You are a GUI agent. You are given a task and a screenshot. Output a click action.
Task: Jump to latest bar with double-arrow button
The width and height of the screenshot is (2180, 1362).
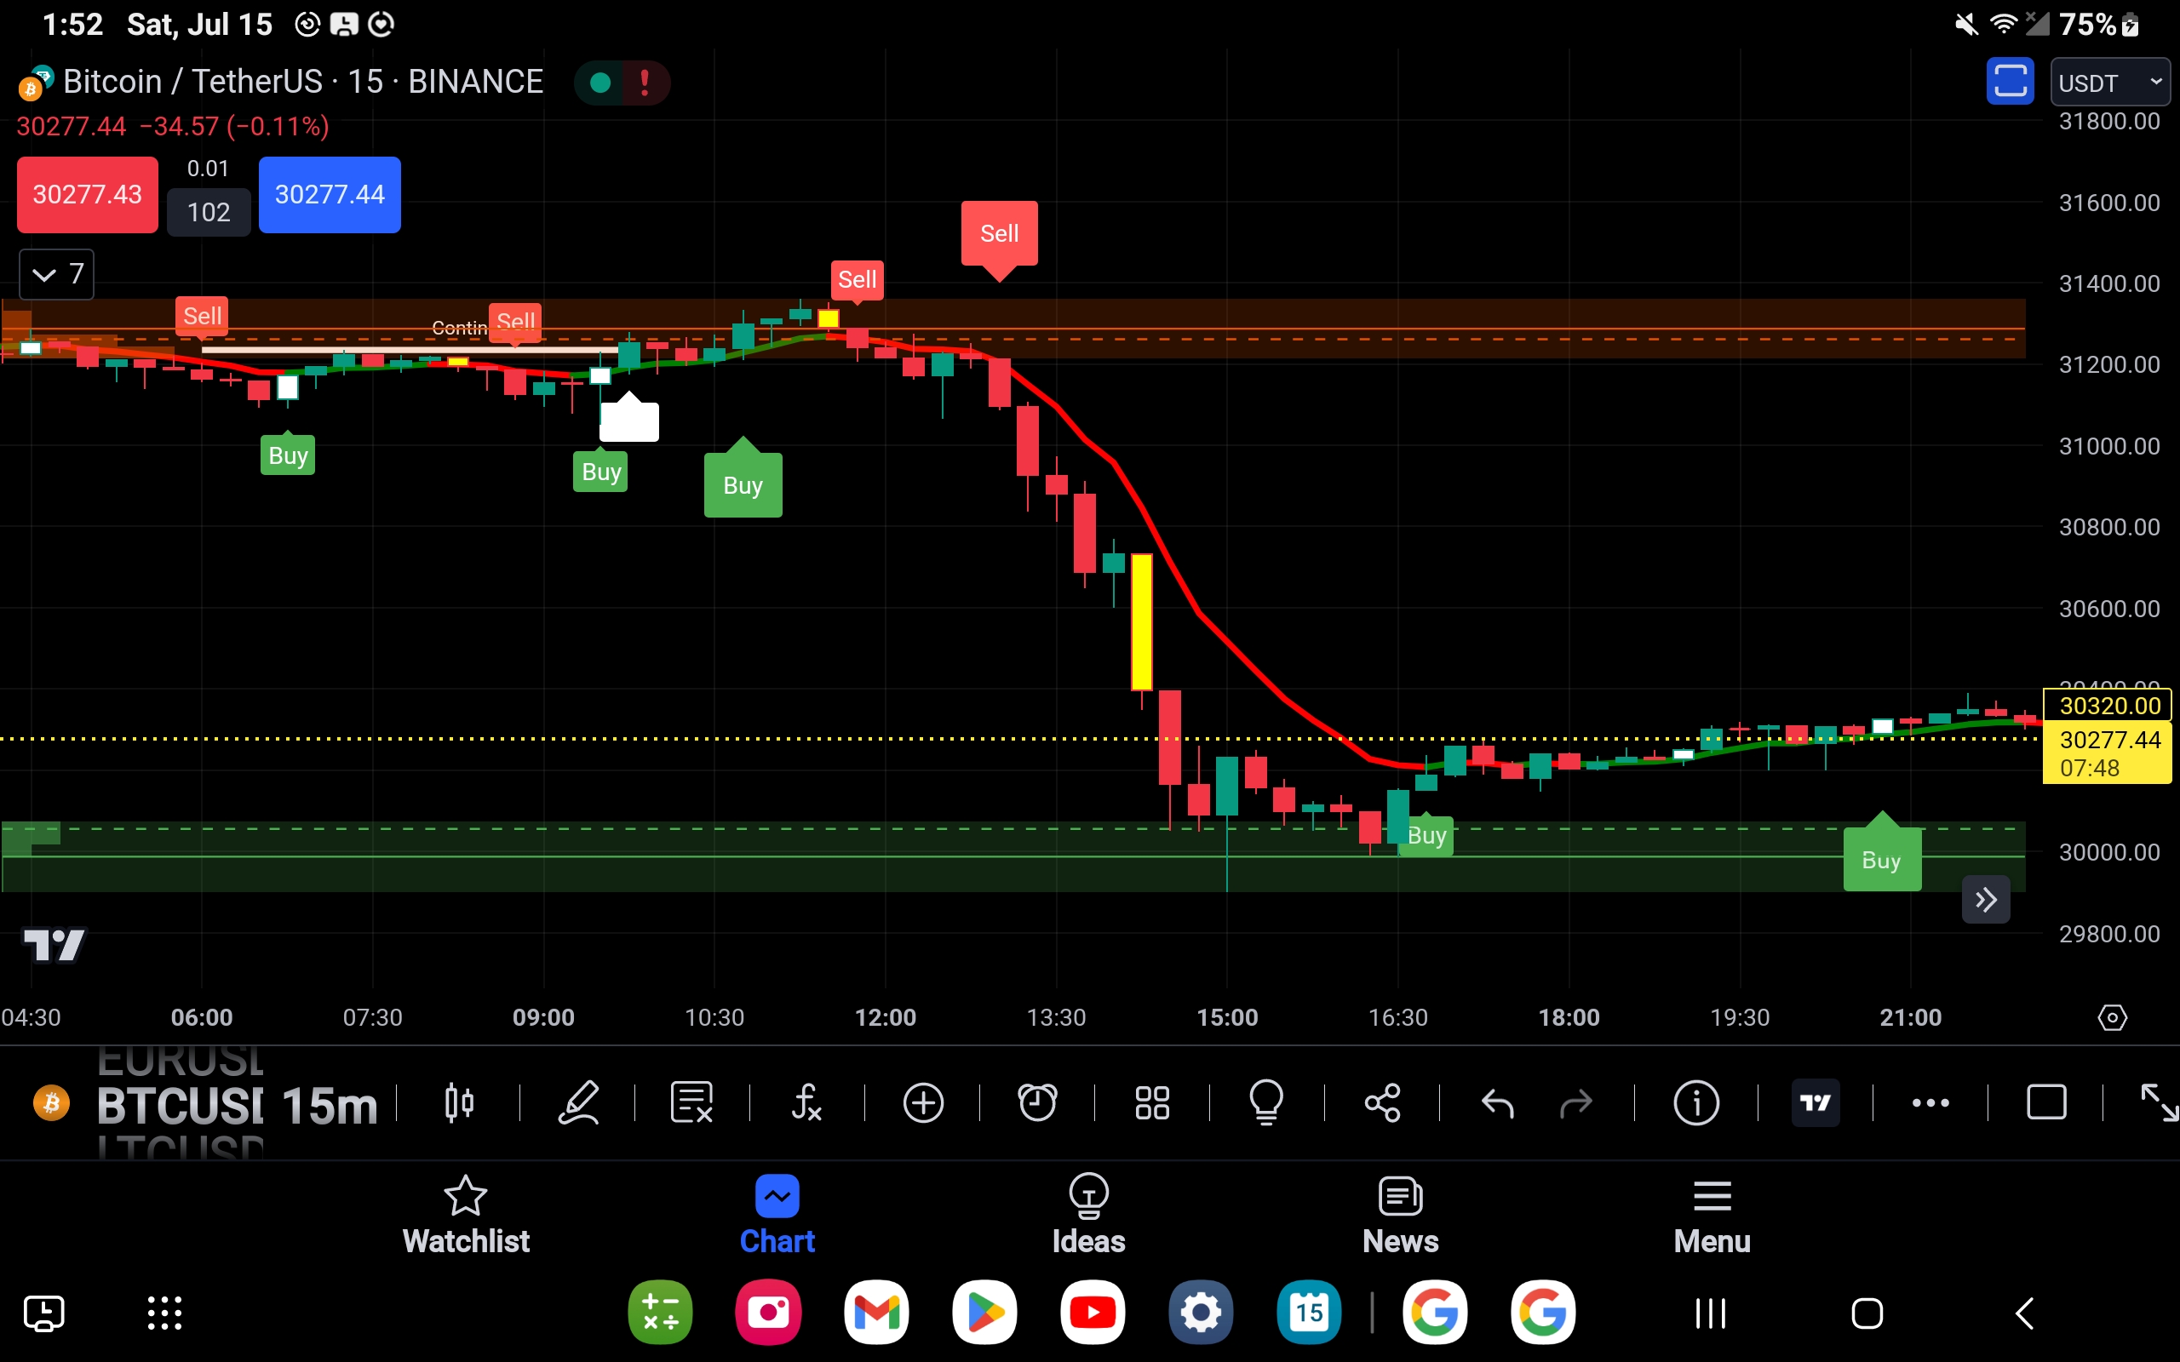[x=1986, y=900]
